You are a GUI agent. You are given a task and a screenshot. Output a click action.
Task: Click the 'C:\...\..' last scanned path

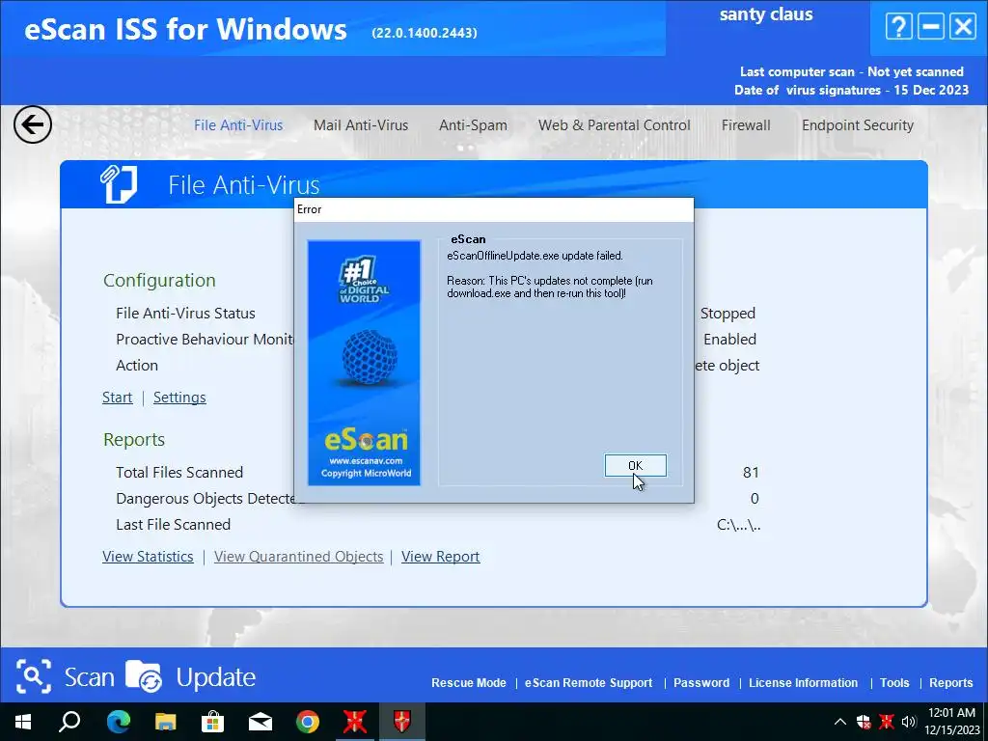pos(738,525)
